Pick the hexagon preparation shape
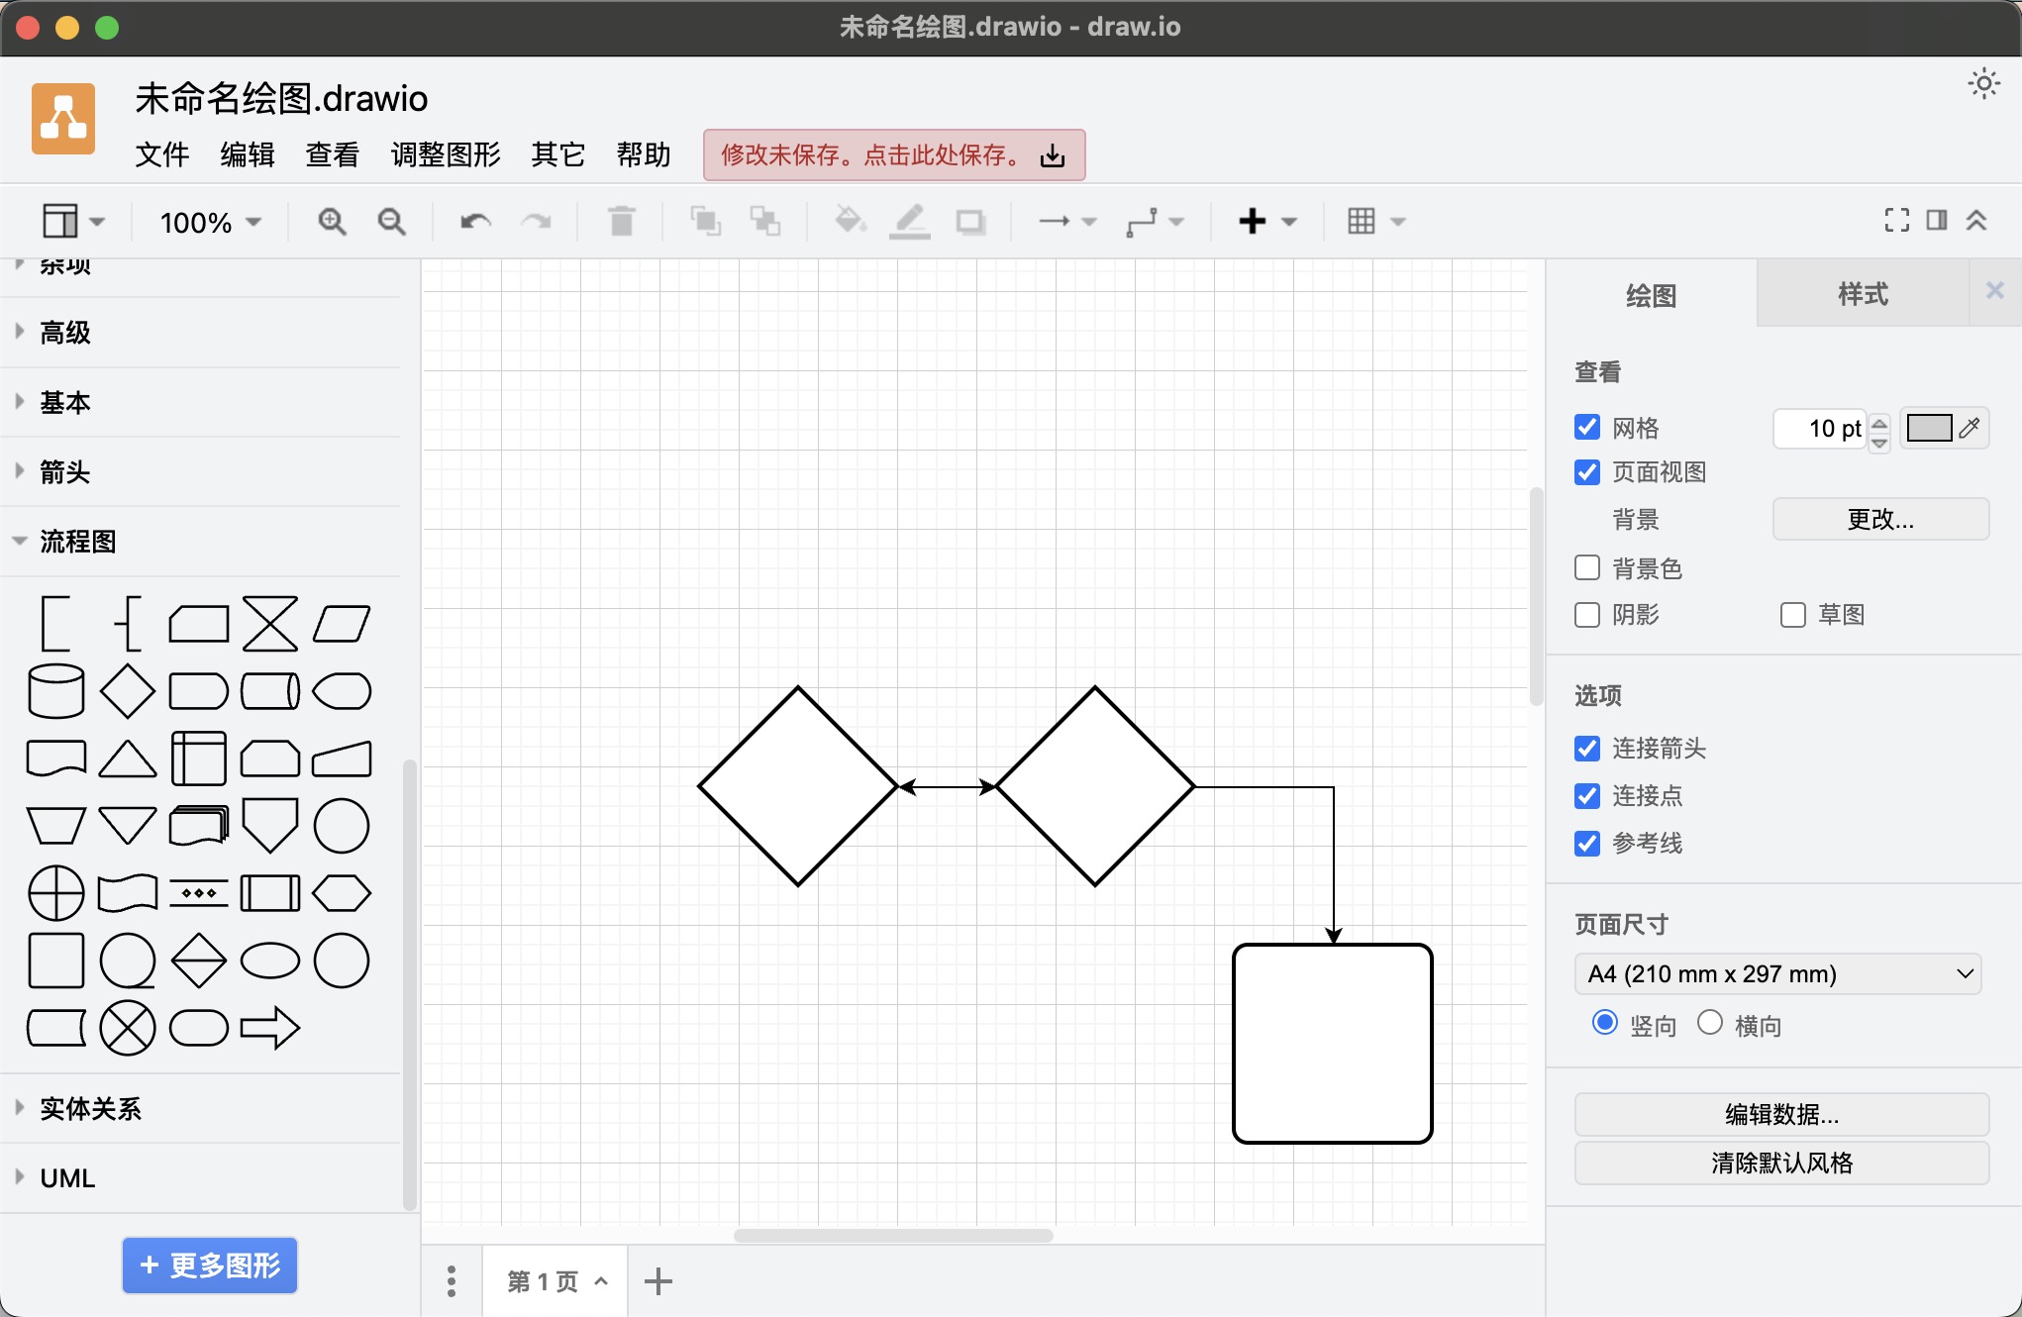The width and height of the screenshot is (2022, 1317). [x=342, y=893]
